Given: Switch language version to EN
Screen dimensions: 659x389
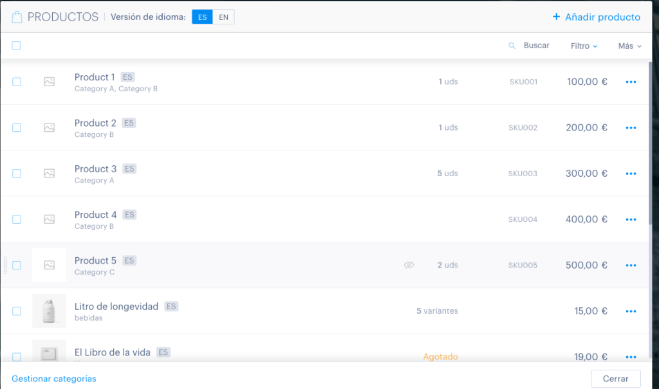Looking at the screenshot, I should 223,17.
